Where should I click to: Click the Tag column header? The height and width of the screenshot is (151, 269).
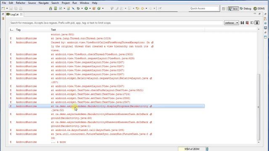(x=18, y=30)
